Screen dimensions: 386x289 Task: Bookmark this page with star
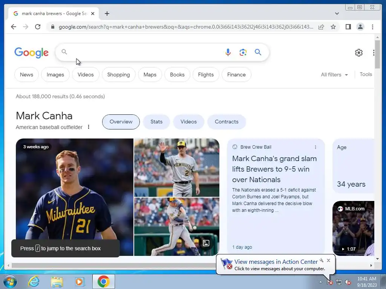point(333,27)
